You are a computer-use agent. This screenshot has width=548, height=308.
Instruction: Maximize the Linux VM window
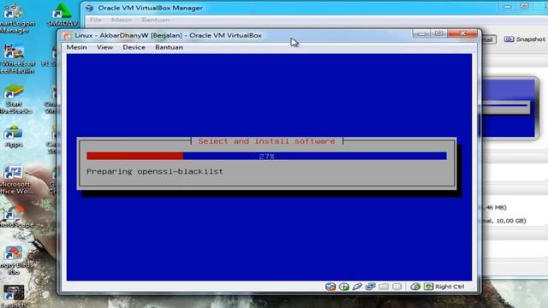439,33
